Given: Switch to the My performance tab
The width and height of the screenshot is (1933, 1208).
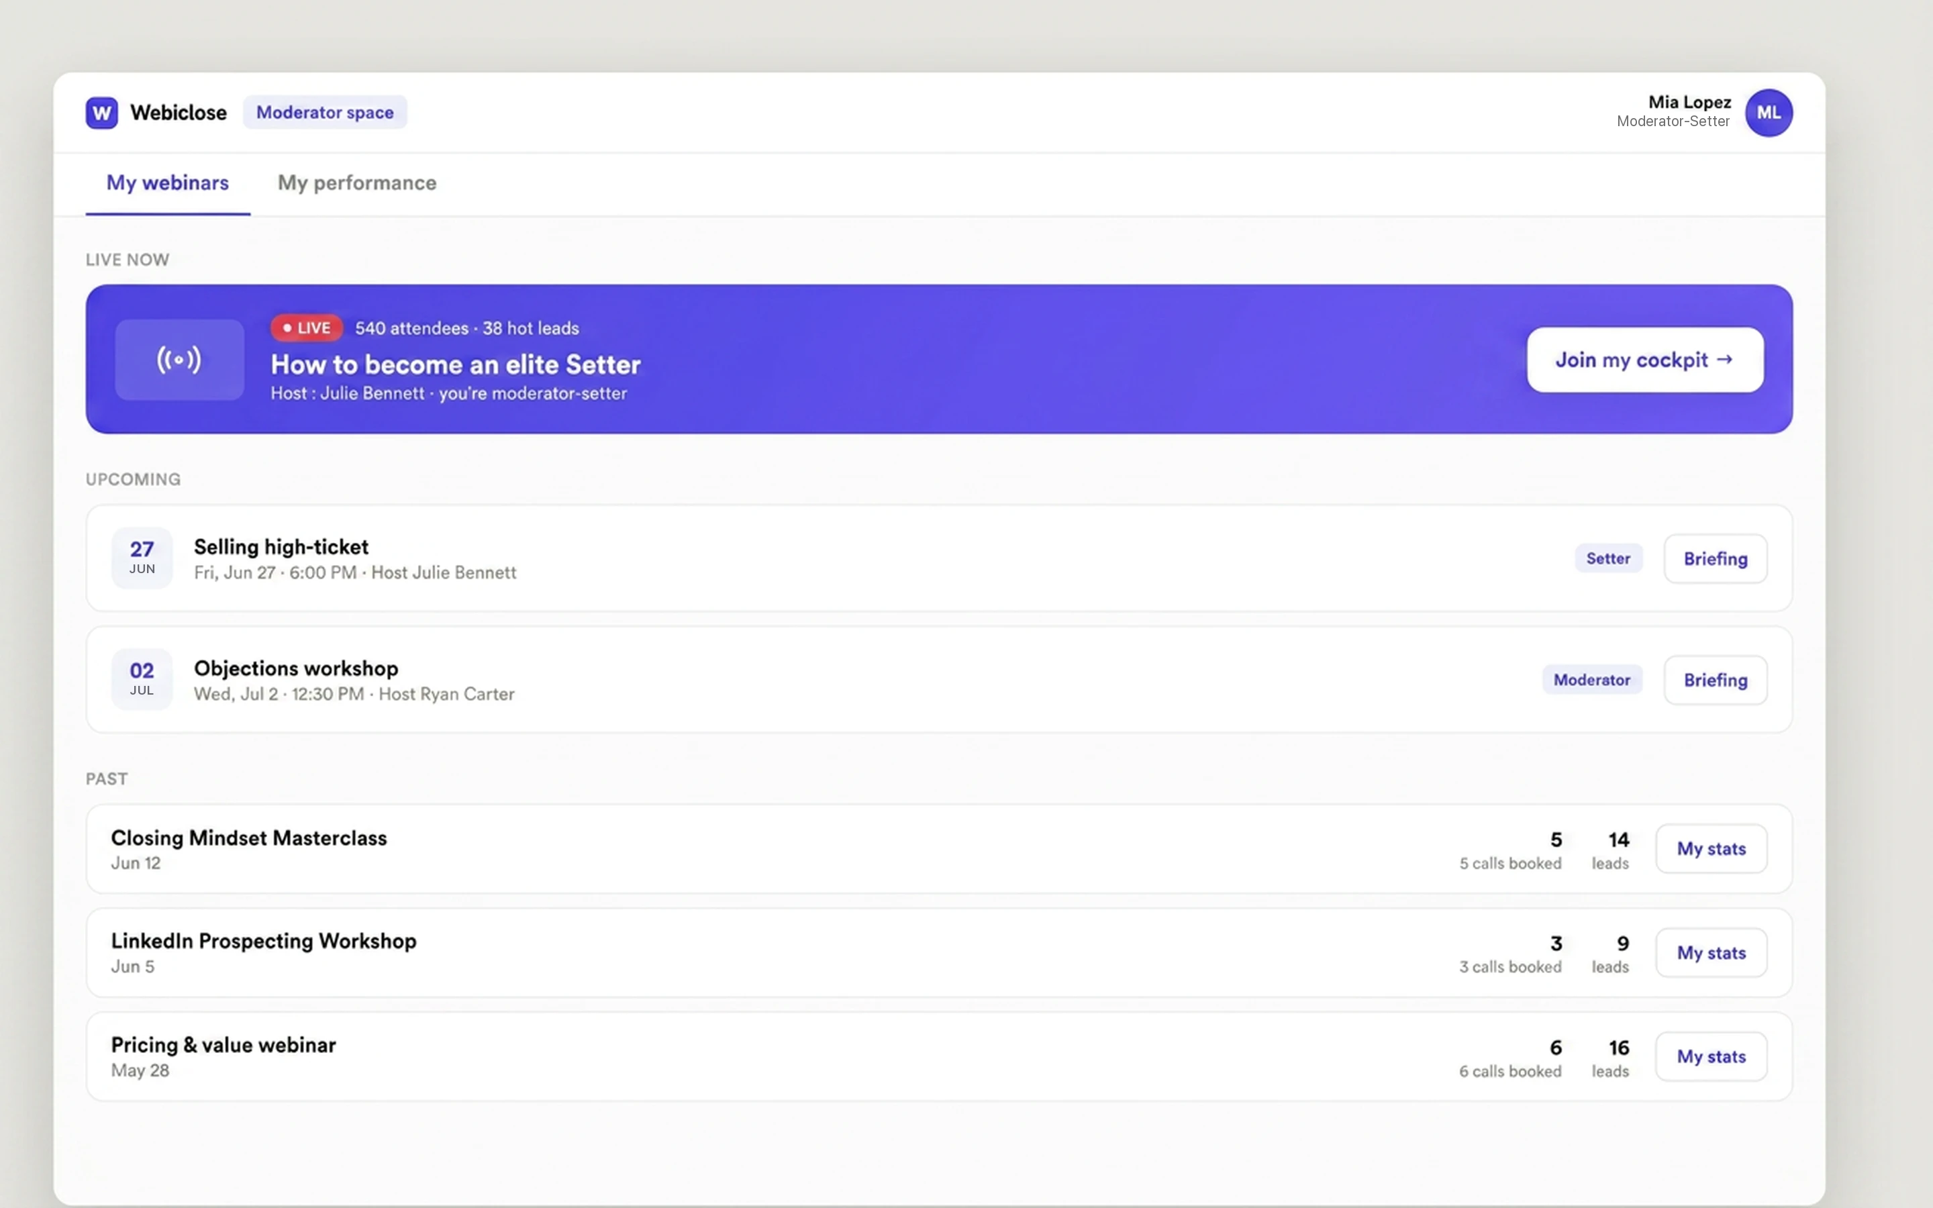Looking at the screenshot, I should click(x=357, y=183).
